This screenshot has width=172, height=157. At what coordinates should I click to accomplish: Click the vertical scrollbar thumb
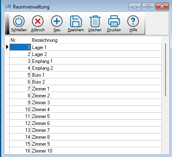point(166,70)
